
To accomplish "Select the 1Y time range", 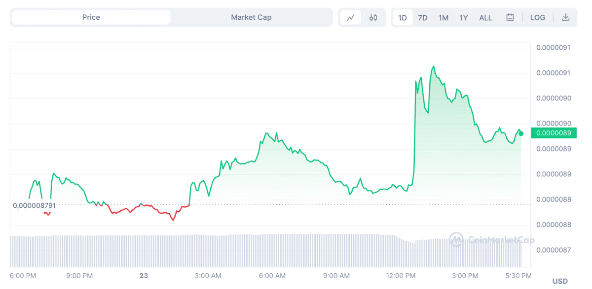I will click(x=463, y=17).
